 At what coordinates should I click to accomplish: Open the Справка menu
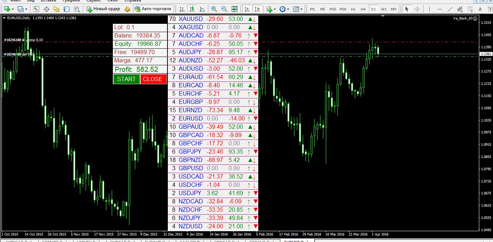[x=132, y=1]
